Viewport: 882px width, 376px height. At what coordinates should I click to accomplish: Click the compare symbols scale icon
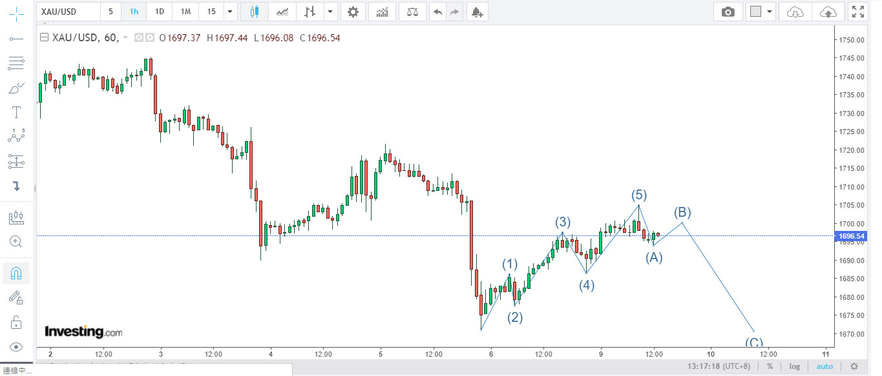pos(412,12)
